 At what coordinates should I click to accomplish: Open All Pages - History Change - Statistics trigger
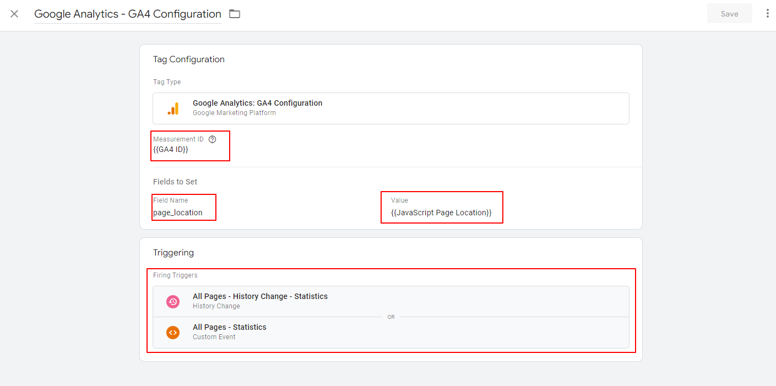point(260,296)
